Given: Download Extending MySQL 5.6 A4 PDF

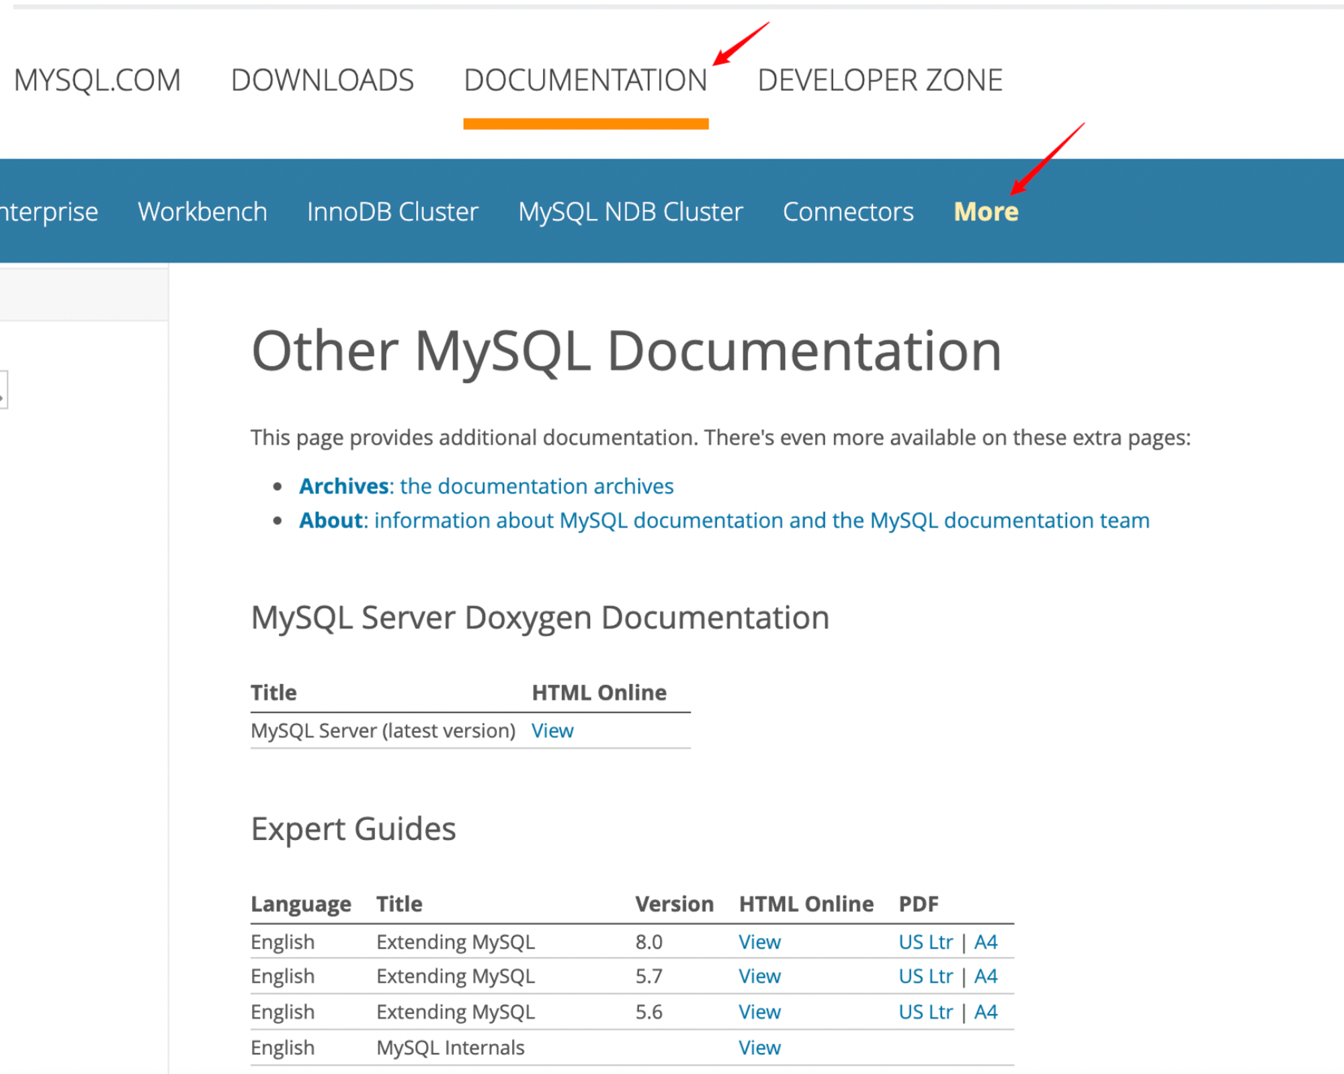Looking at the screenshot, I should tap(986, 1011).
